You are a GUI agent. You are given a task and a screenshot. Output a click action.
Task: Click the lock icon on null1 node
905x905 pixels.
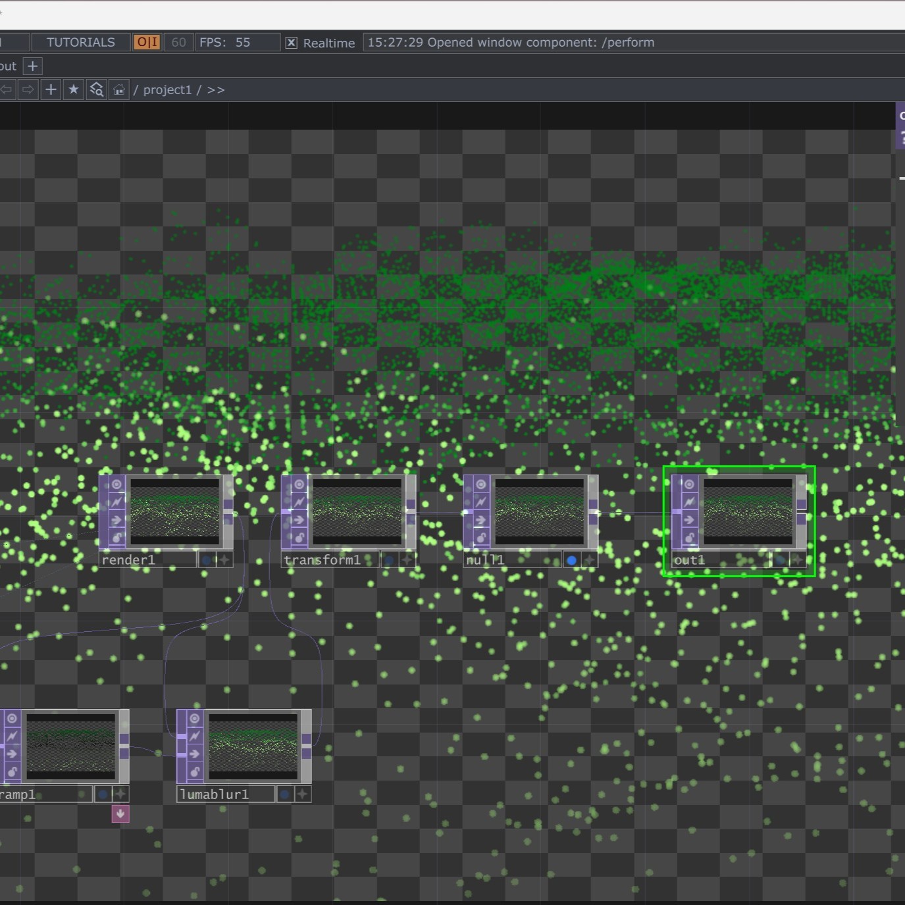pos(480,538)
